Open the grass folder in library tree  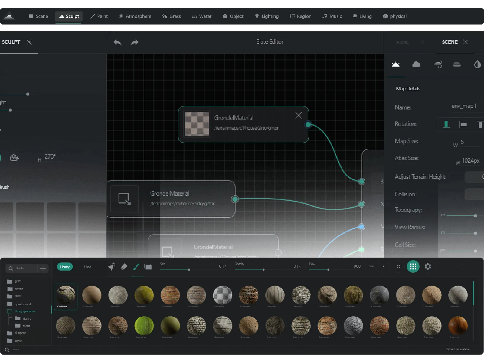pyautogui.click(x=14, y=281)
